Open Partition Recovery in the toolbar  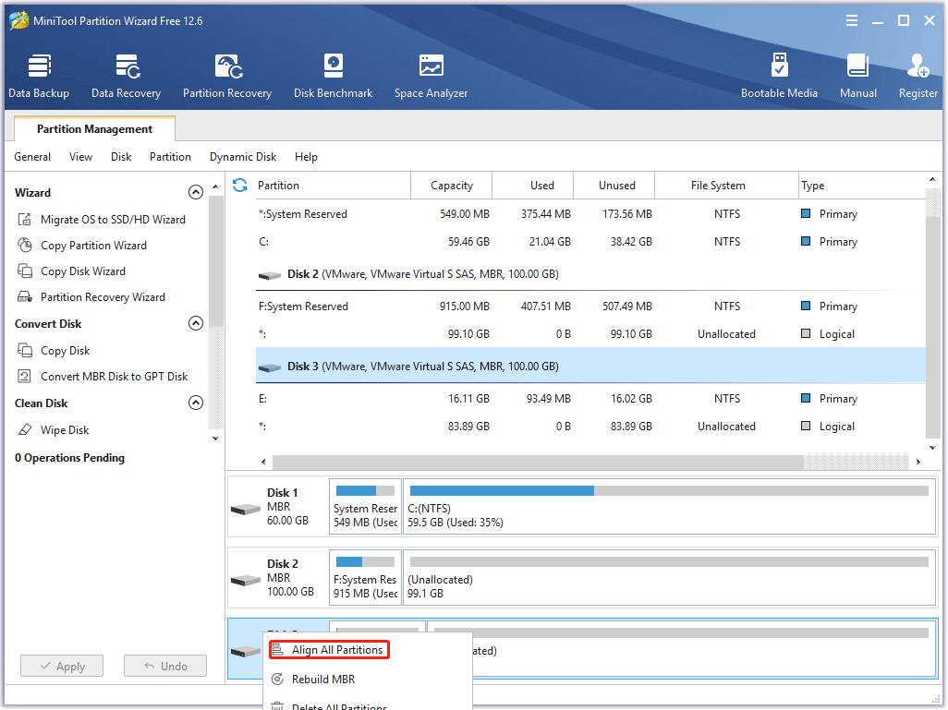[227, 76]
